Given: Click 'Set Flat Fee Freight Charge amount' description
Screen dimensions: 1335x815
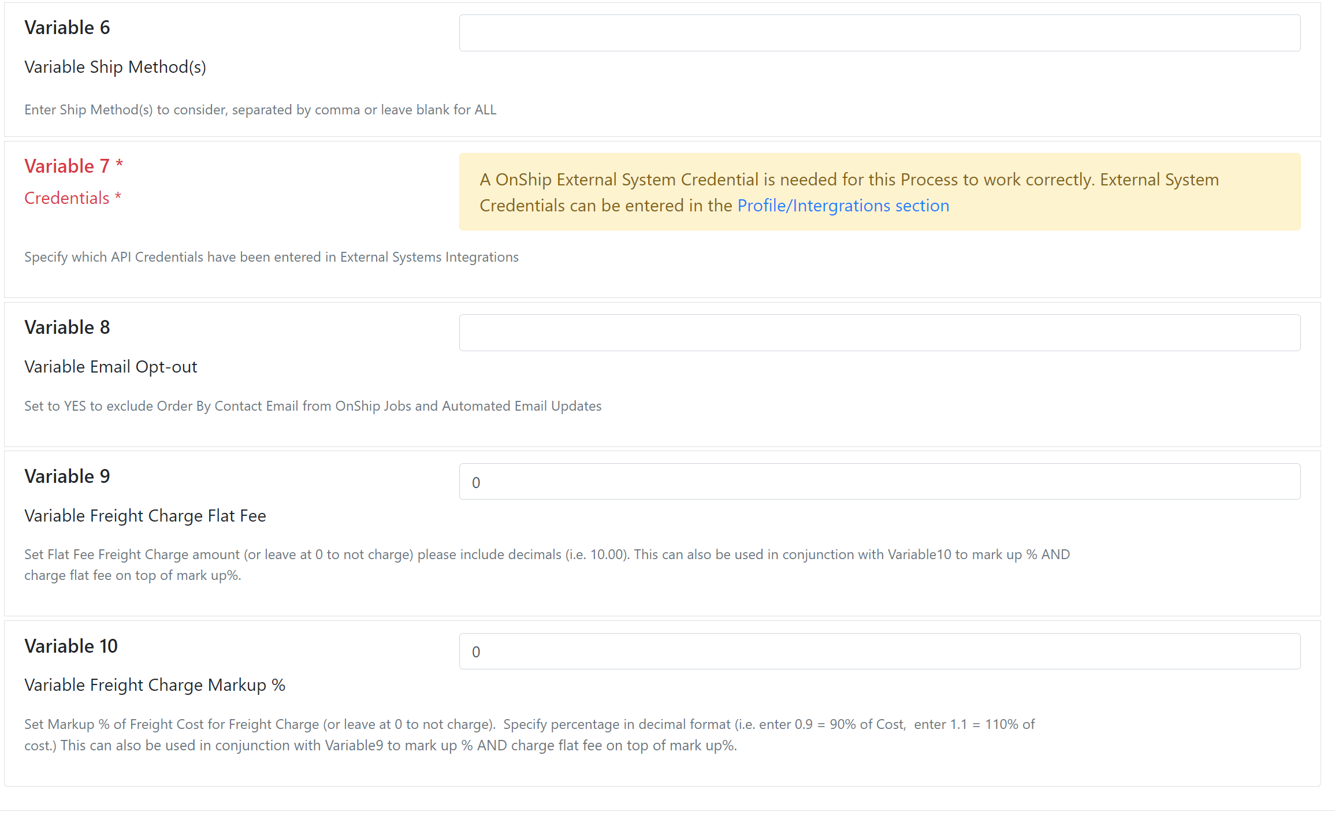Looking at the screenshot, I should 547,565.
